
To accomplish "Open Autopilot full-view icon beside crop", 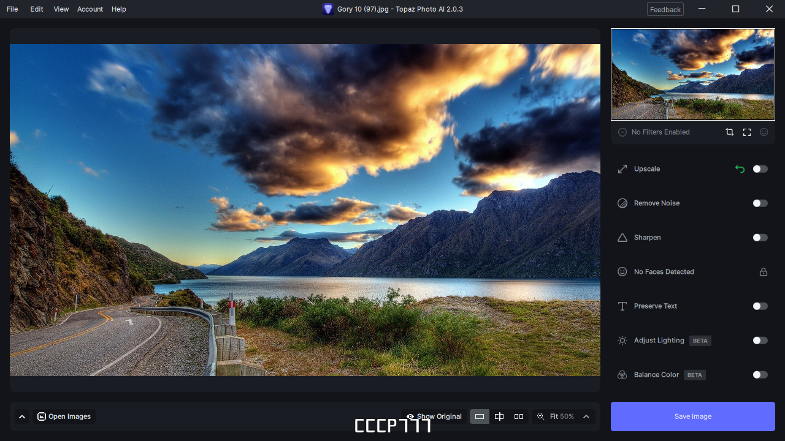I will (747, 132).
